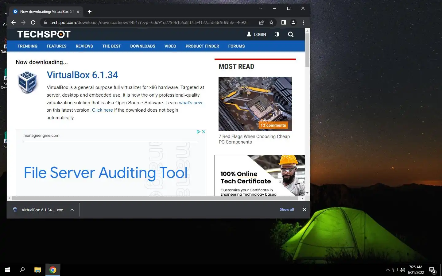Bookmark this page with the star icon

coord(271,22)
